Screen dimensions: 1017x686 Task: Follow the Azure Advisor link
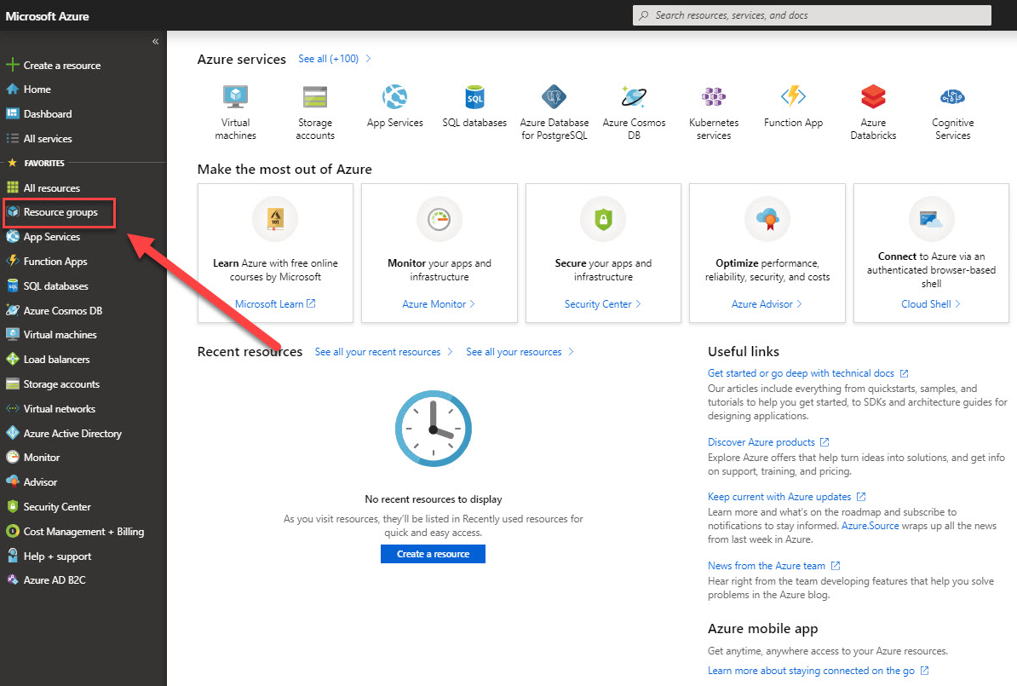click(x=767, y=303)
